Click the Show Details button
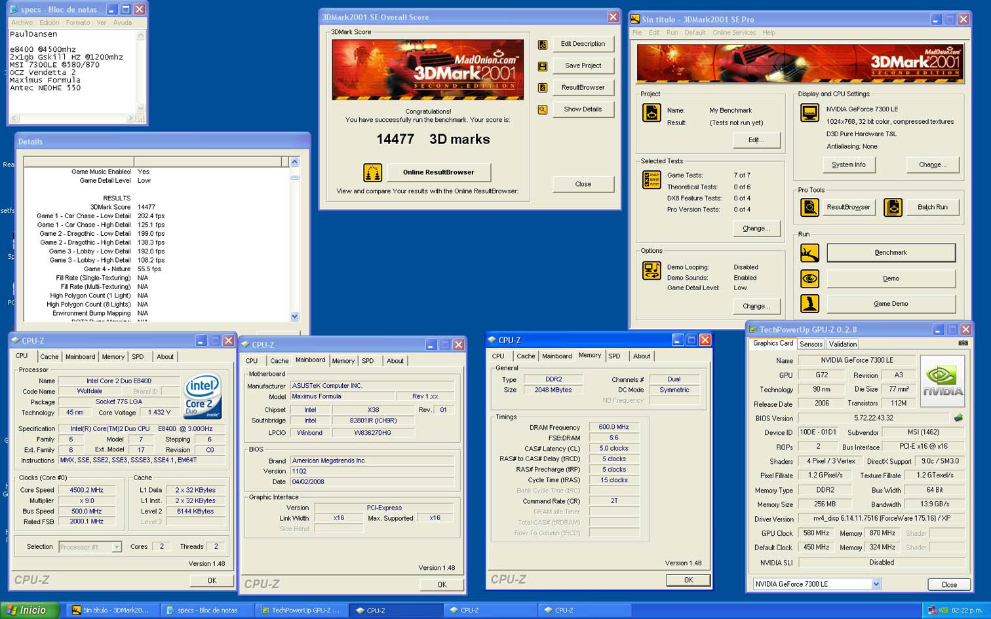Image resolution: width=991 pixels, height=619 pixels. point(583,109)
